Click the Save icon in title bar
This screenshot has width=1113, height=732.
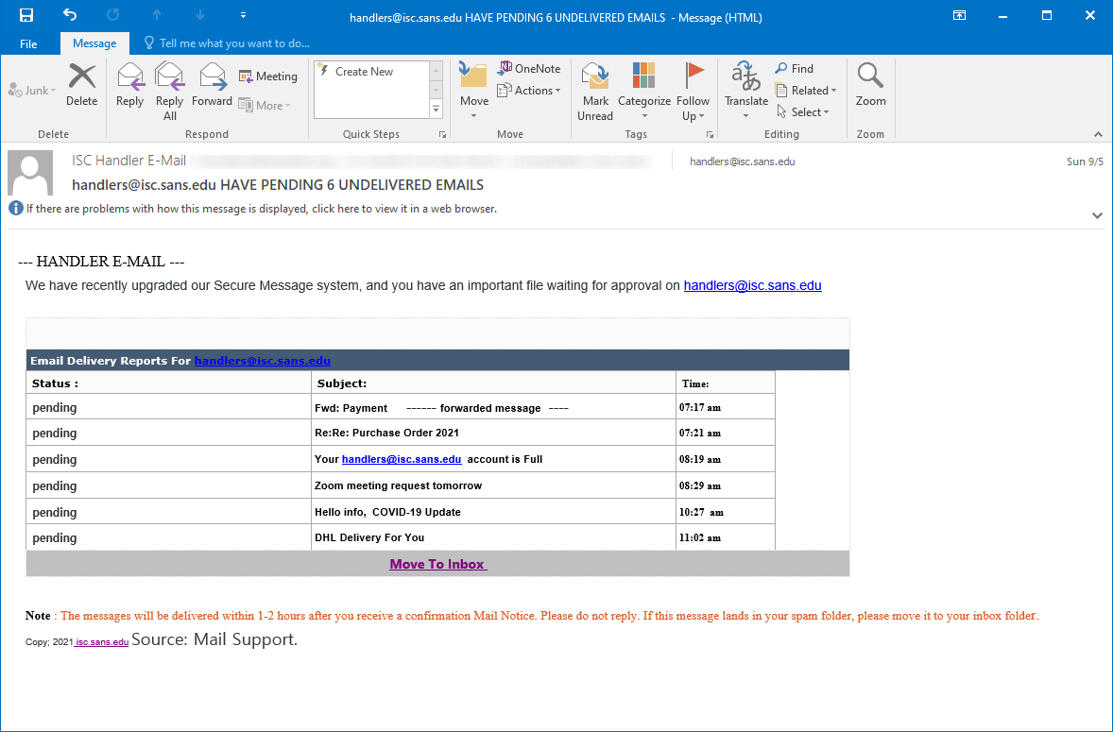point(26,16)
